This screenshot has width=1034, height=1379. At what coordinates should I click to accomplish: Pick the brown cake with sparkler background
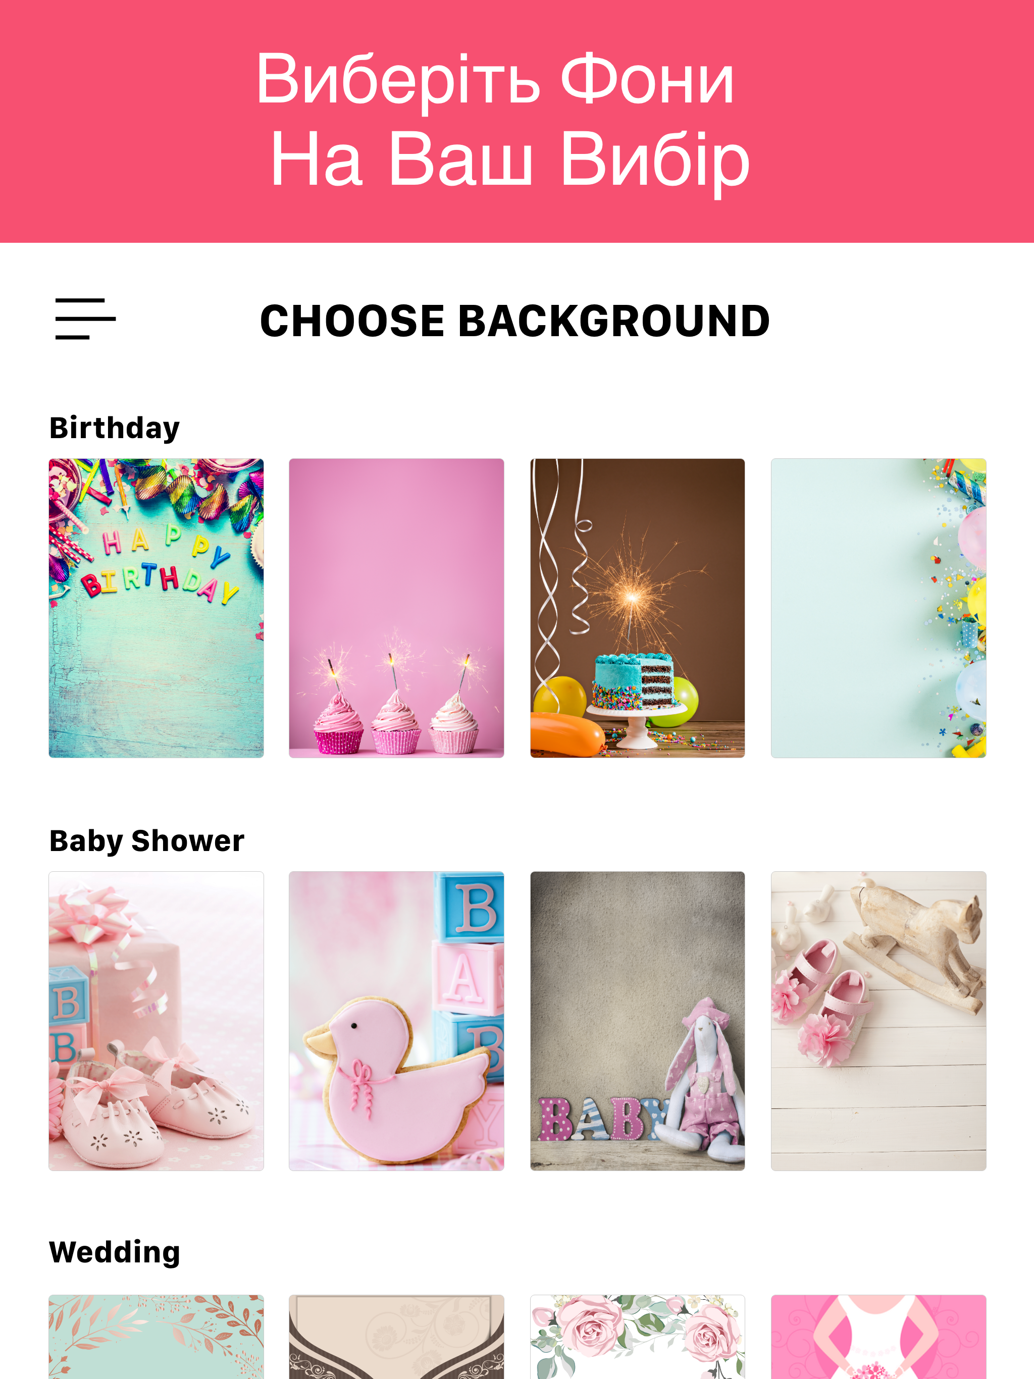coord(637,608)
